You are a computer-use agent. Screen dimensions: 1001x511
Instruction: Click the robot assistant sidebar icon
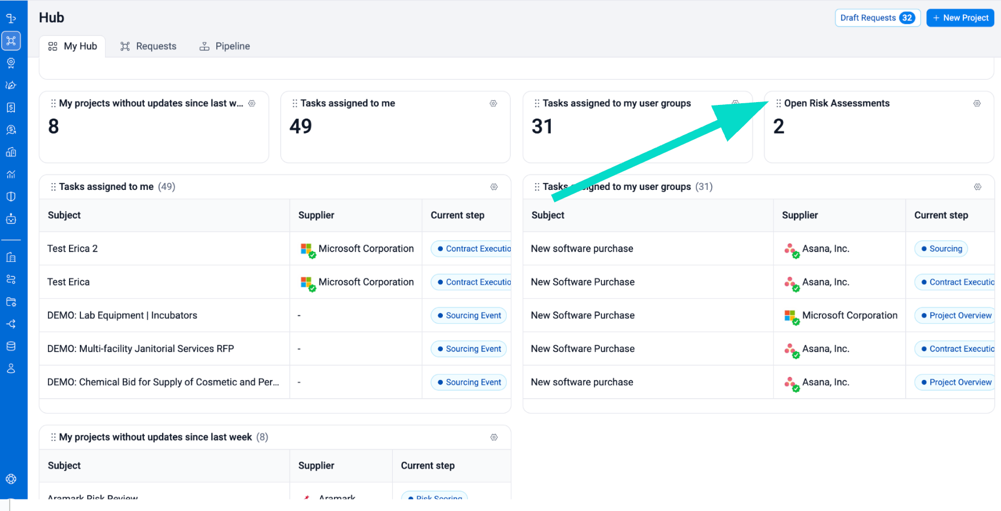pyautogui.click(x=11, y=219)
